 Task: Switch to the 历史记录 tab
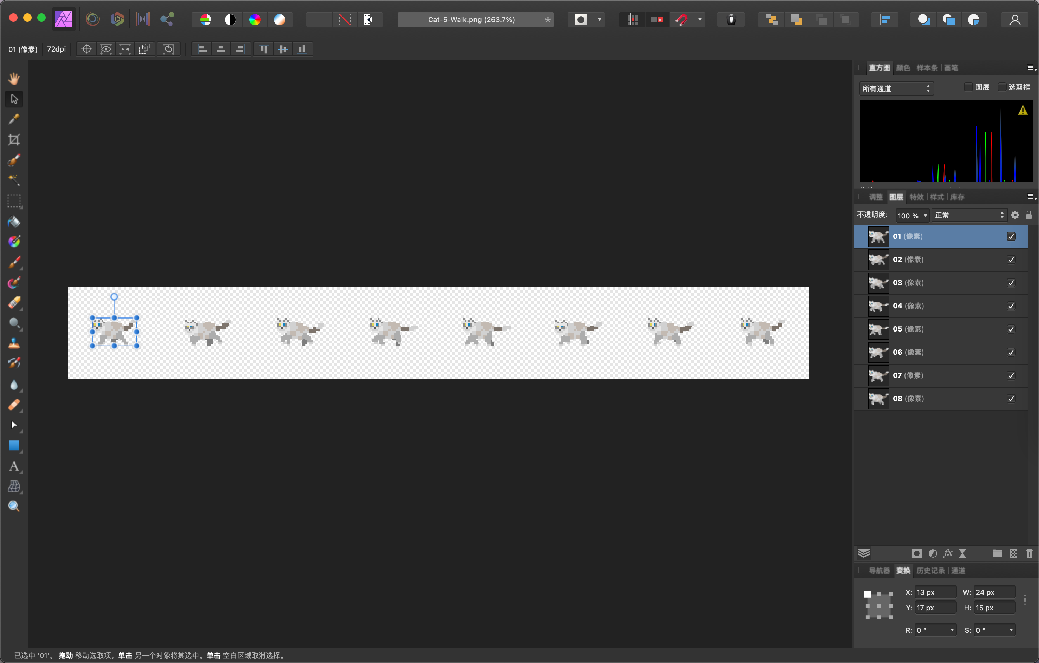(930, 571)
